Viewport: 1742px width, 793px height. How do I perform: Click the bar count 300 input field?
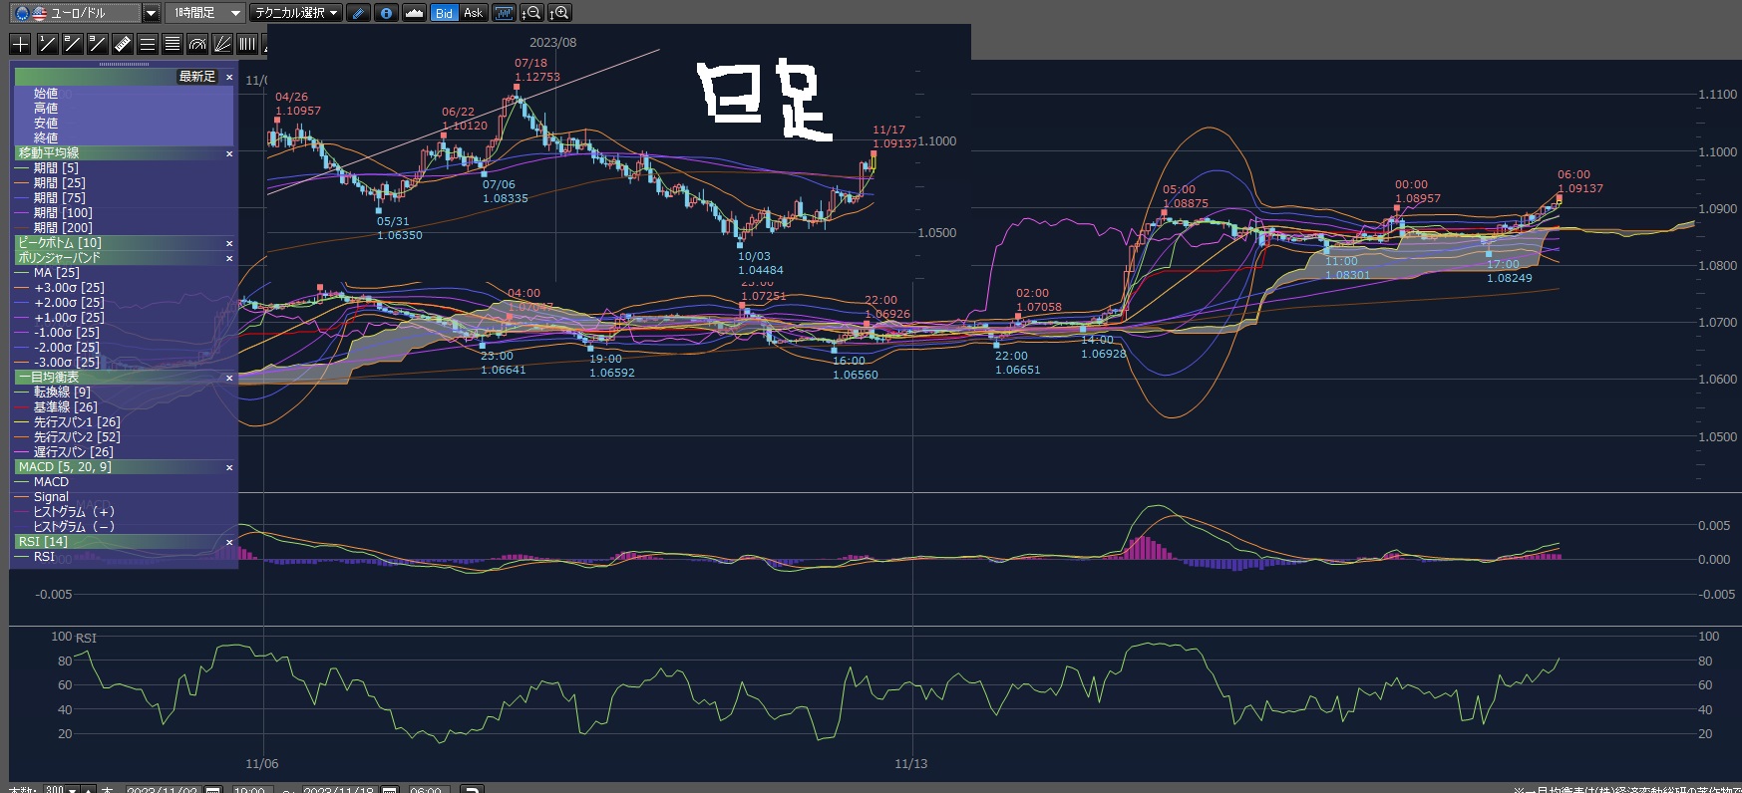pos(55,789)
